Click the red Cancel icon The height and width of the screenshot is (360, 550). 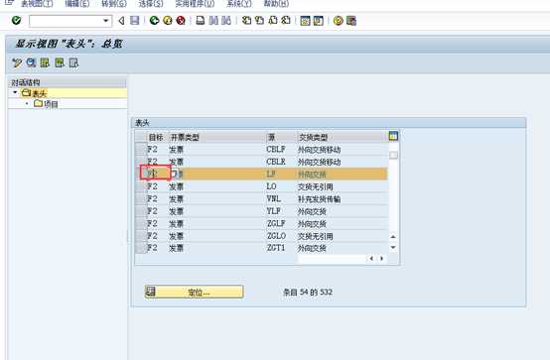pos(181,21)
